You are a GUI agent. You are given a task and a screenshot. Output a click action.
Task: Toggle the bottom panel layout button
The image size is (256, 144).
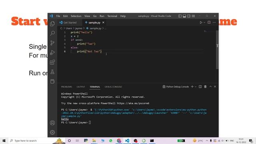coord(184,16)
